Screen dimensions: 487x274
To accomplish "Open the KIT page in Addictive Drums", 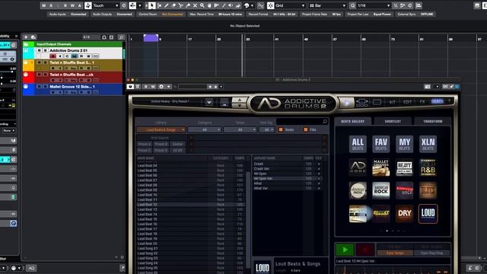I will pos(393,102).
